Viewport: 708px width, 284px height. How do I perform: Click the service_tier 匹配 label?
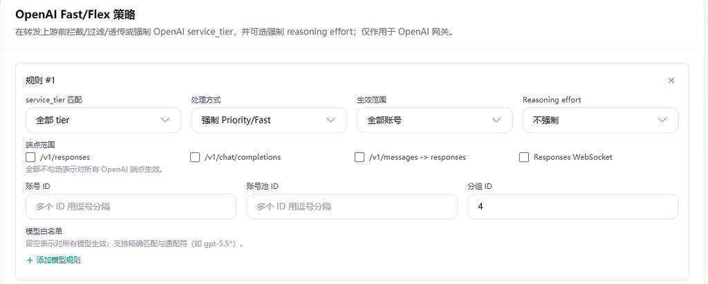pos(54,100)
